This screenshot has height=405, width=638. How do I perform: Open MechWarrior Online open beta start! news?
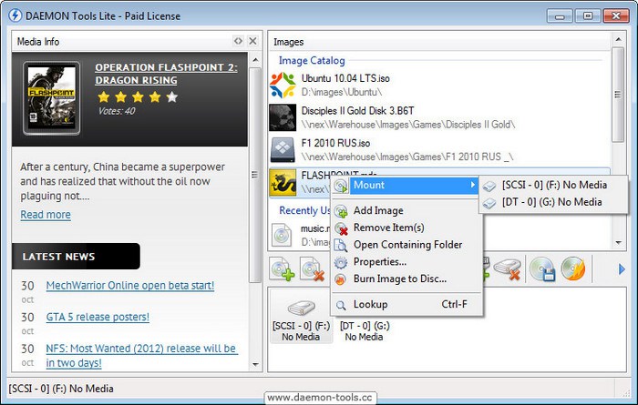pyautogui.click(x=130, y=286)
